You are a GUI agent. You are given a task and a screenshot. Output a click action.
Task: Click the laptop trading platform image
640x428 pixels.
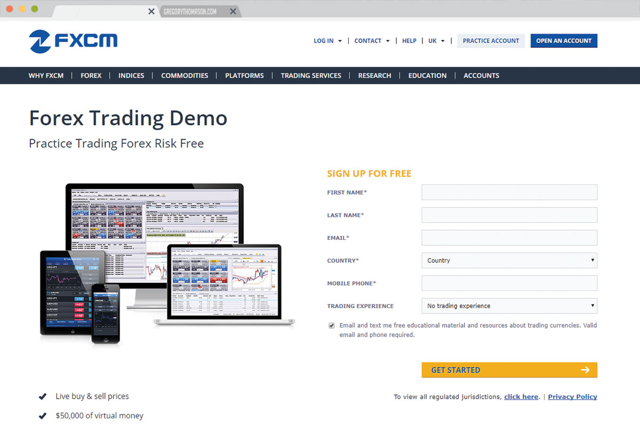coord(224,285)
